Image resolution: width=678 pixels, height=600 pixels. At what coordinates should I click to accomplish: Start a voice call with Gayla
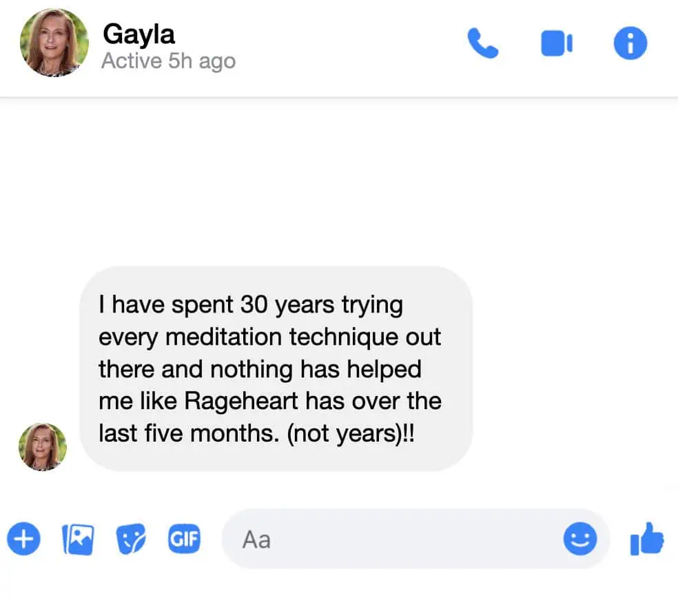click(483, 44)
